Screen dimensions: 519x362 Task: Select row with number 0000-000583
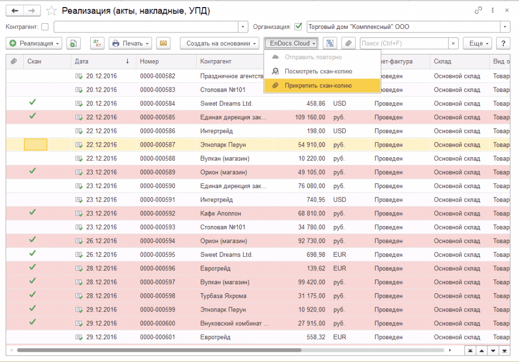click(158, 90)
